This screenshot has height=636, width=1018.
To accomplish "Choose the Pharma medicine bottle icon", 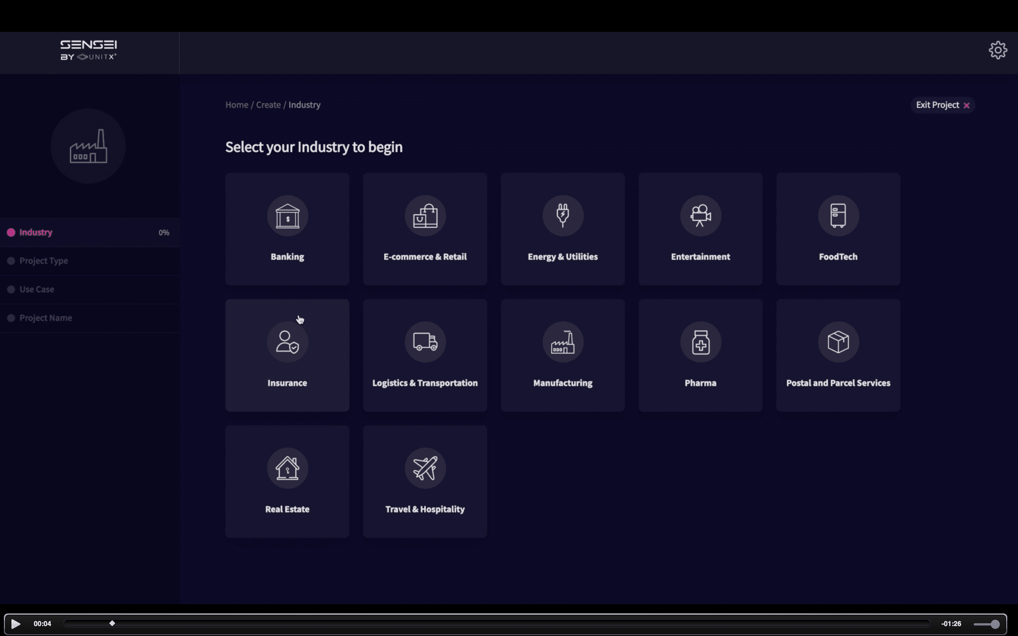I will (700, 342).
